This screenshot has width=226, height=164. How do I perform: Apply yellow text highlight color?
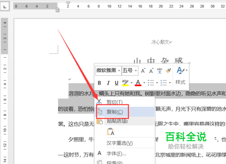tap(125, 83)
